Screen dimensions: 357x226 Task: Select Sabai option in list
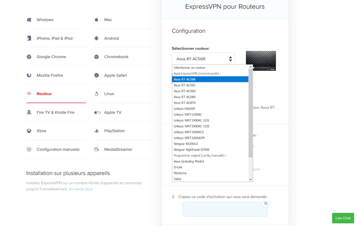(210, 179)
